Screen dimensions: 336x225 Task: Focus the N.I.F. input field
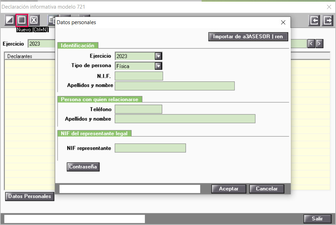(139, 76)
